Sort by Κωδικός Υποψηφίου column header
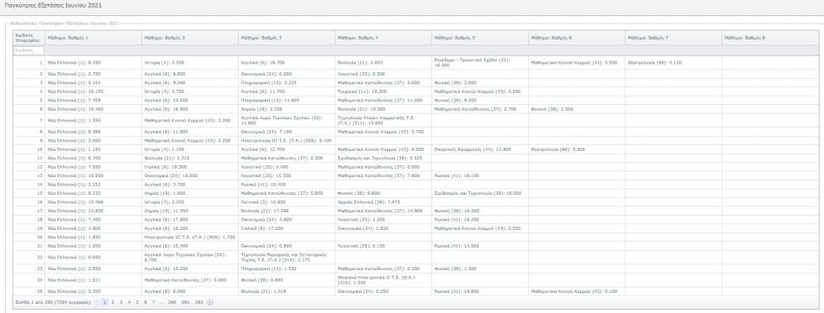The height and width of the screenshot is (313, 824). point(29,38)
